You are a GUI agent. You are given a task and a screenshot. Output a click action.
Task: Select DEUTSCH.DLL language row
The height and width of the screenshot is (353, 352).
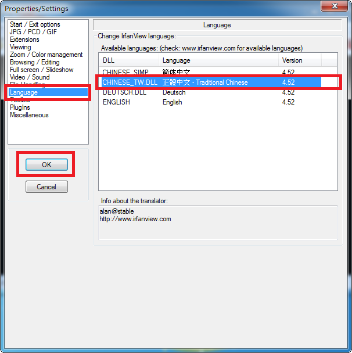210,92
